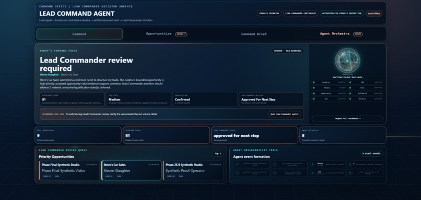Click the Approved For Next Step decision card
421x200 pixels.
click(x=271, y=99)
